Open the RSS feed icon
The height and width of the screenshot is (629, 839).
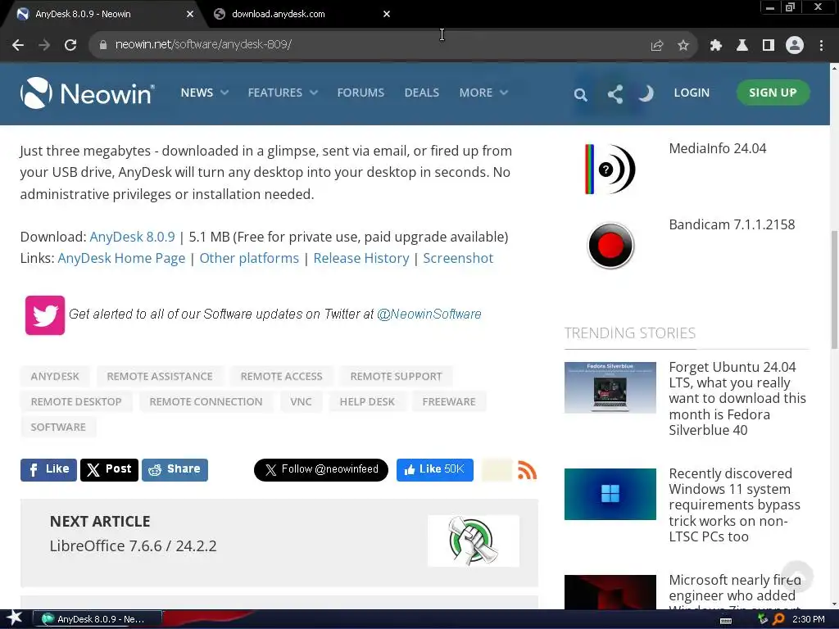[x=527, y=470]
